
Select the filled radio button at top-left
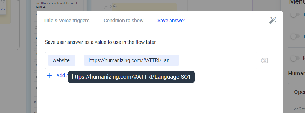pyautogui.click(x=3, y=1)
